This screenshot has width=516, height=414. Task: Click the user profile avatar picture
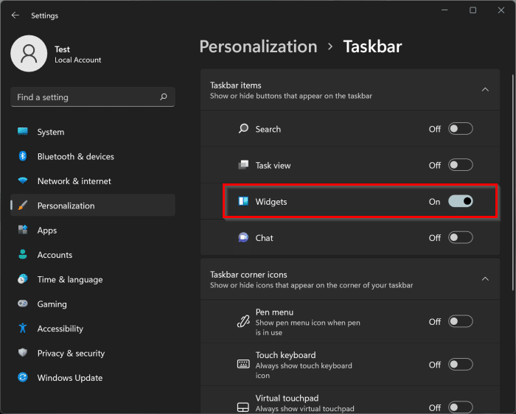click(x=29, y=54)
